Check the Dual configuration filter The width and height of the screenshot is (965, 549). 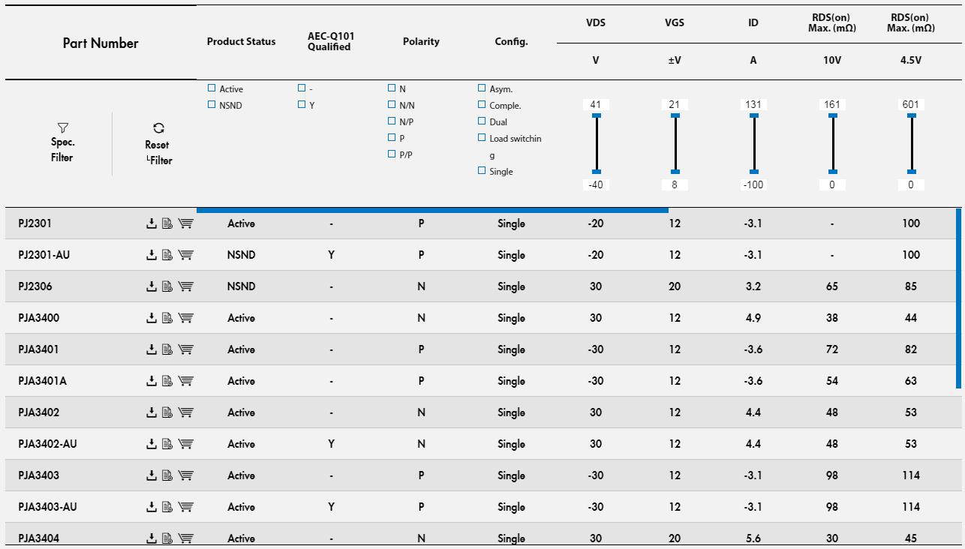point(482,121)
